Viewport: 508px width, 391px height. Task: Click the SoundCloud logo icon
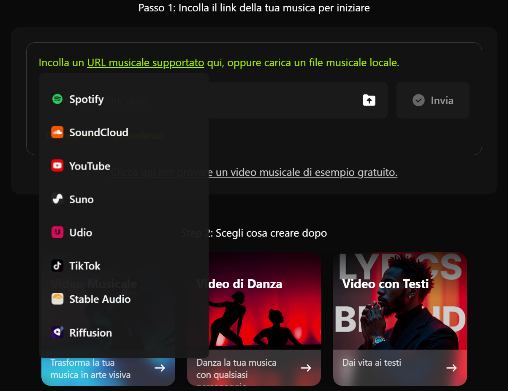tap(57, 132)
